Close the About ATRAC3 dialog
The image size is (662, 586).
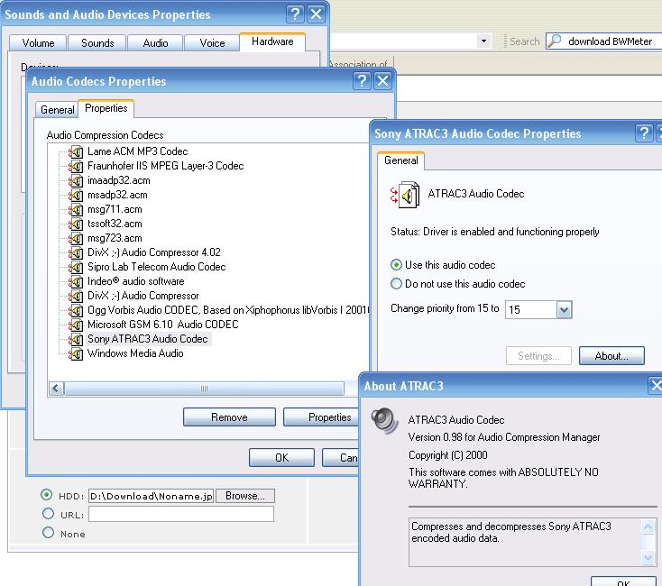(656, 385)
